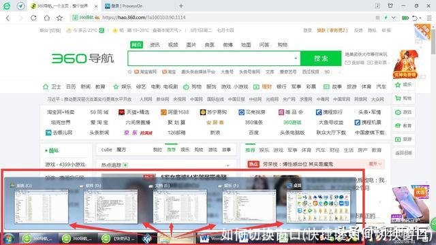Open the 阿里1688 site link

coord(175,112)
